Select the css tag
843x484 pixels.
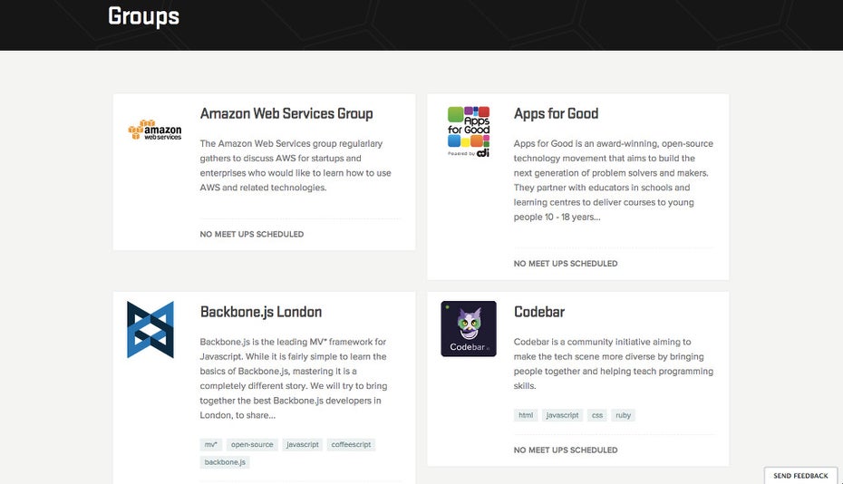pos(597,415)
